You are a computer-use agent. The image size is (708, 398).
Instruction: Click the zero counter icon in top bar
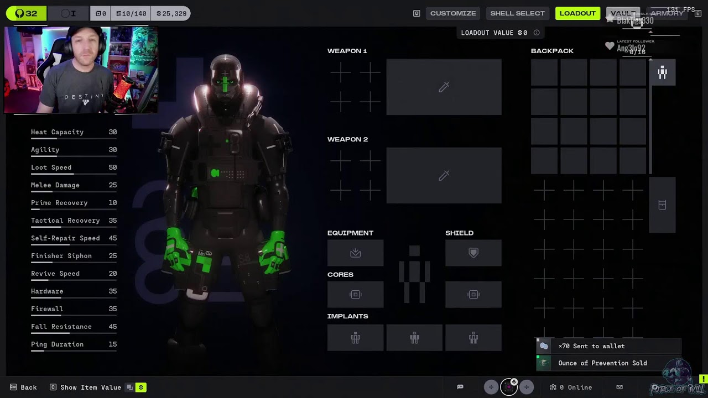point(101,13)
